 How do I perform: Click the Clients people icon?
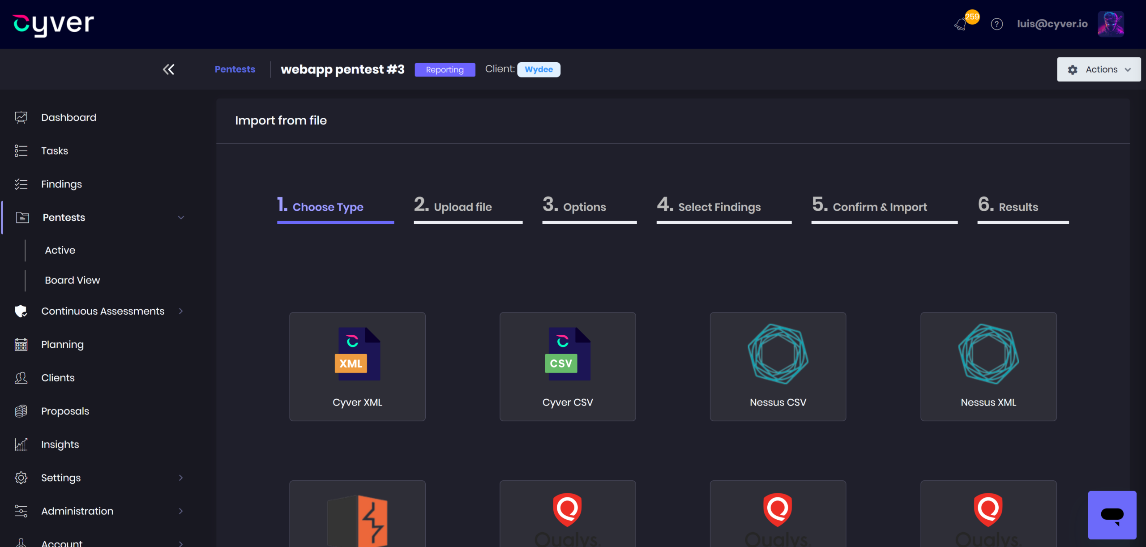pyautogui.click(x=21, y=378)
